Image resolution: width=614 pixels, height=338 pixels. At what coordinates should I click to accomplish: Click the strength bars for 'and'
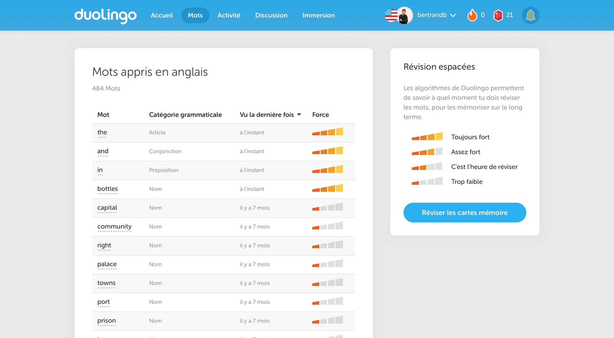tap(327, 150)
